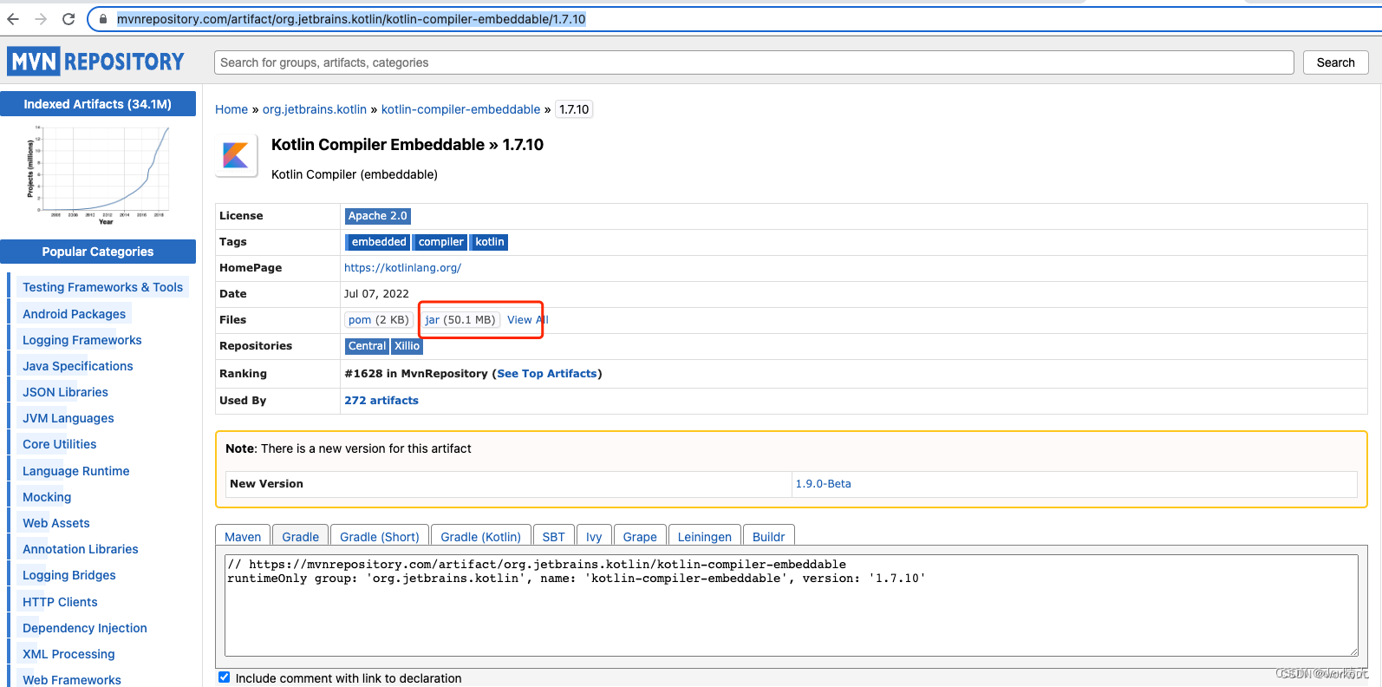This screenshot has width=1382, height=687.
Task: Open HTTP Clients category
Action: point(60,602)
